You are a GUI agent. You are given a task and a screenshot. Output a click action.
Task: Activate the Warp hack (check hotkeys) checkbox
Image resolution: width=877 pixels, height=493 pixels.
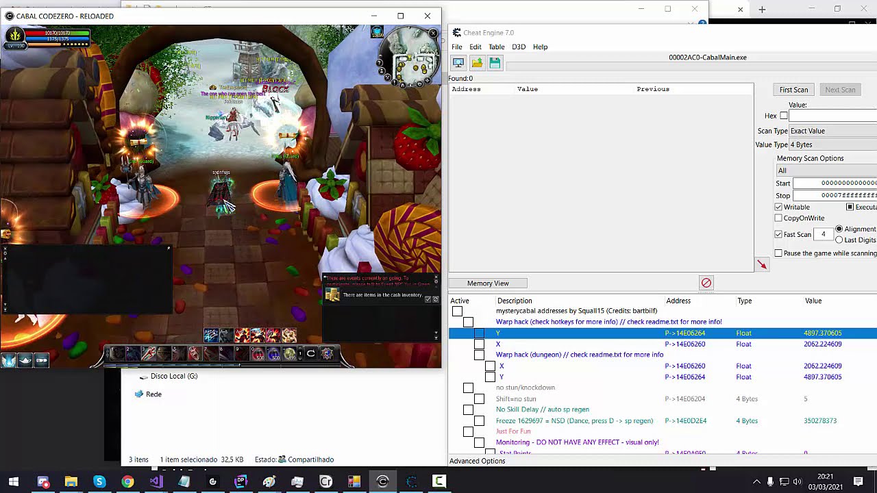click(x=468, y=322)
